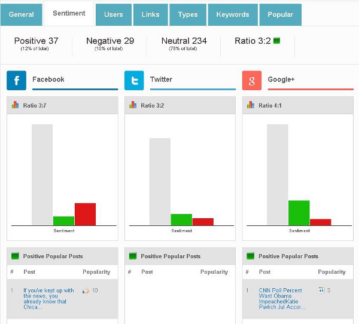The image size is (359, 324).
Task: Click the green square beside Ratio 3:2 summary
Action: (x=277, y=41)
